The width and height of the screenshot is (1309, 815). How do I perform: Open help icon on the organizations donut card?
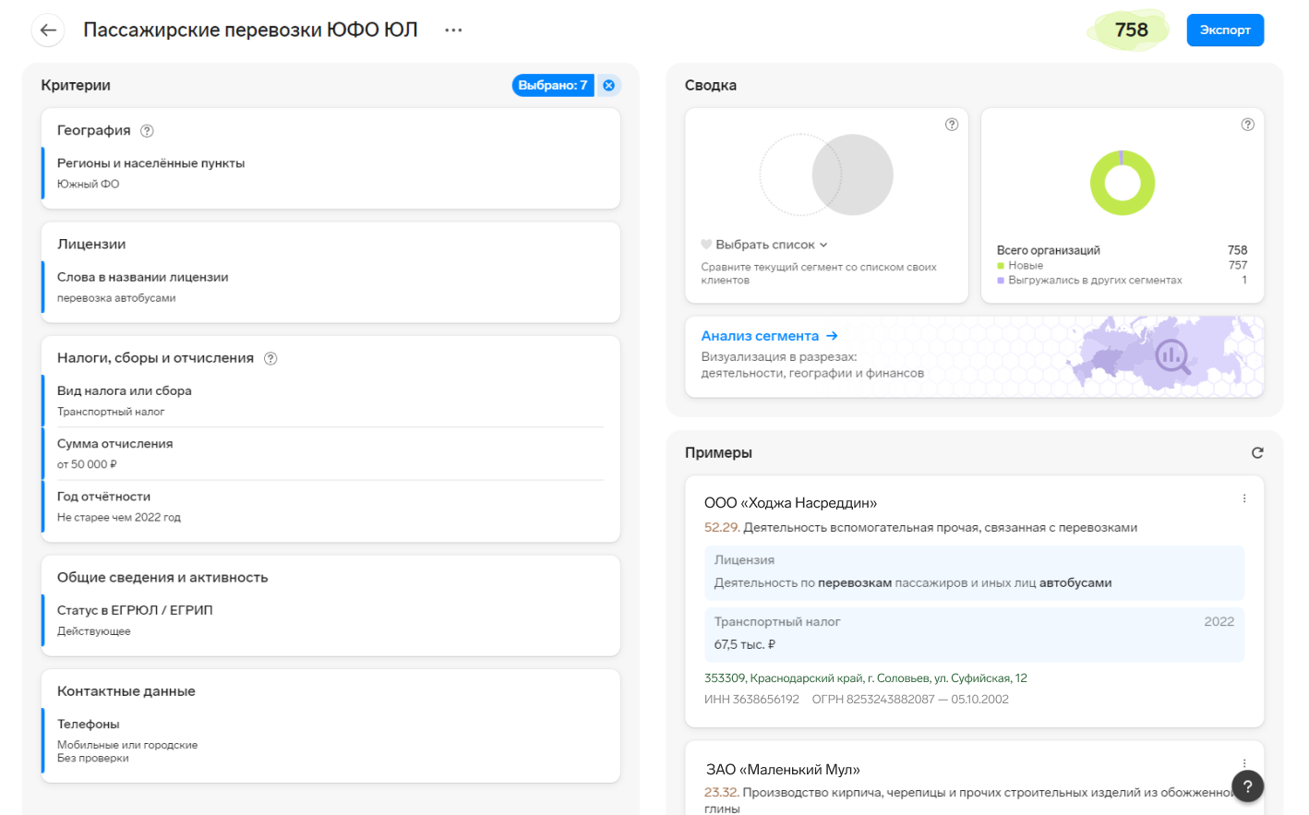pos(1247,125)
